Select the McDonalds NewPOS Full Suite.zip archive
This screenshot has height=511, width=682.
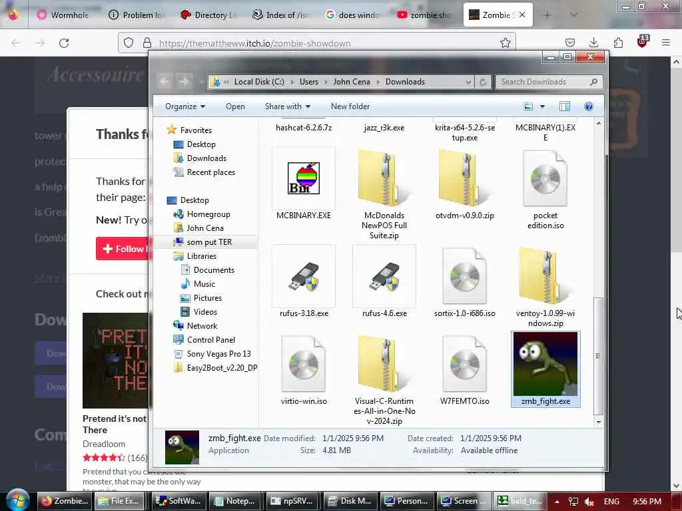pos(384,178)
